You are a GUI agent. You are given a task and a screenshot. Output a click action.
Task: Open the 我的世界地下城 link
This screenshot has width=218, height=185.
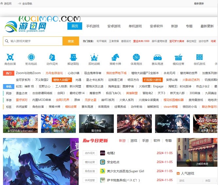pos(117,73)
